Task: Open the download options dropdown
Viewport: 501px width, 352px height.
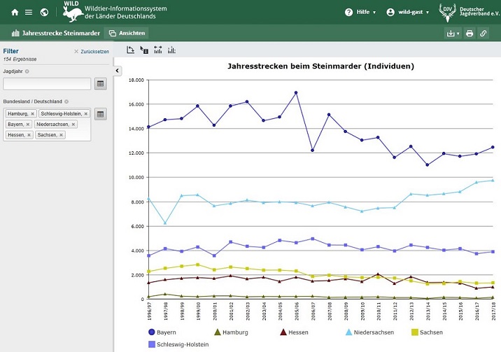Action: click(453, 33)
